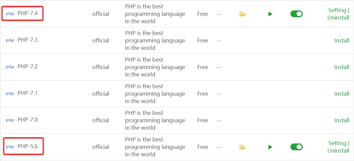Viewport: 354px width, 161px height.
Task: Open Setting for PHP-7.4
Action: [x=337, y=10]
